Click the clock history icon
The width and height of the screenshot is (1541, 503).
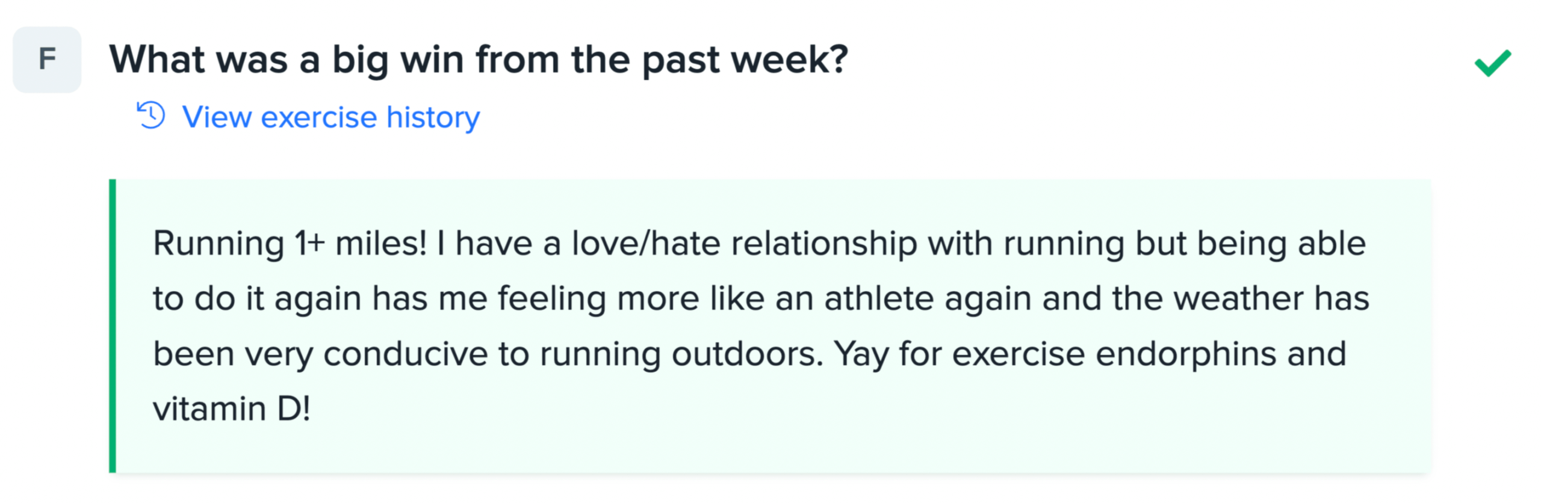point(150,115)
